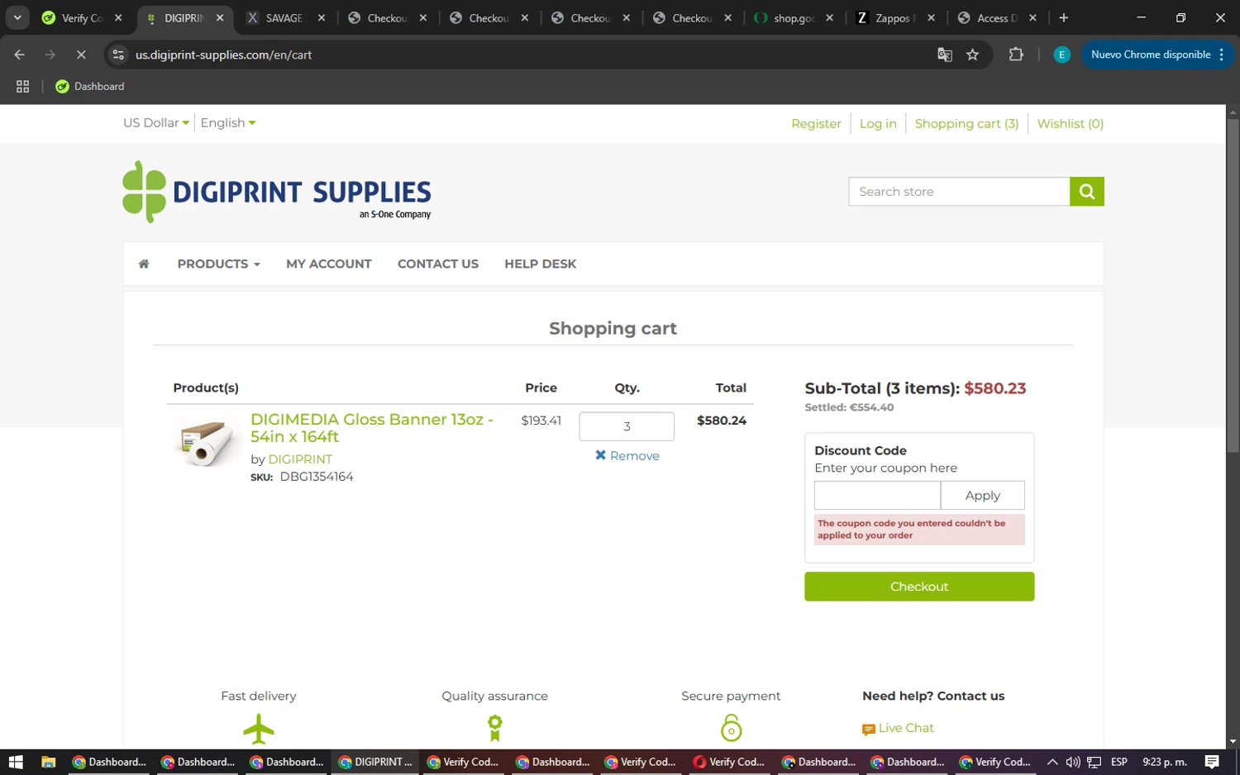
Task: Open File Explorer from the taskbar
Action: click(48, 762)
